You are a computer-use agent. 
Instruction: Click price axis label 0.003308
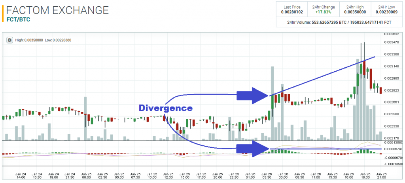[391, 54]
